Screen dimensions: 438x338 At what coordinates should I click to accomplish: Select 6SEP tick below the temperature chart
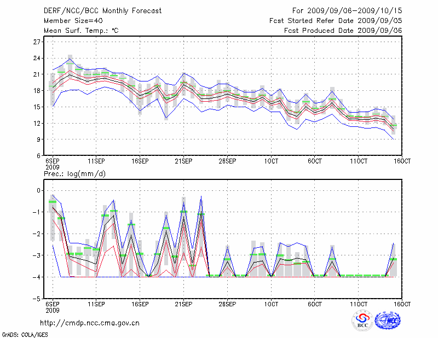click(52, 161)
